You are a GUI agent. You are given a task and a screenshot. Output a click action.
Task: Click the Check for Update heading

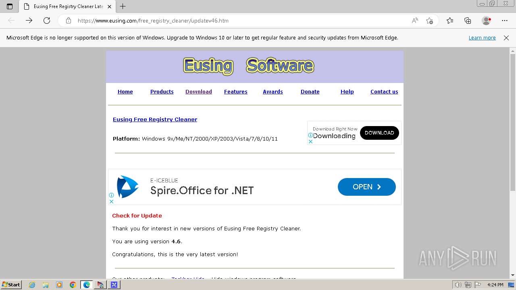[x=137, y=216]
